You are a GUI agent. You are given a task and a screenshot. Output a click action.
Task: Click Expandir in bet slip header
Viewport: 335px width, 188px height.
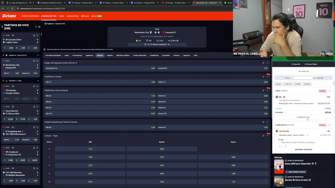click(296, 64)
